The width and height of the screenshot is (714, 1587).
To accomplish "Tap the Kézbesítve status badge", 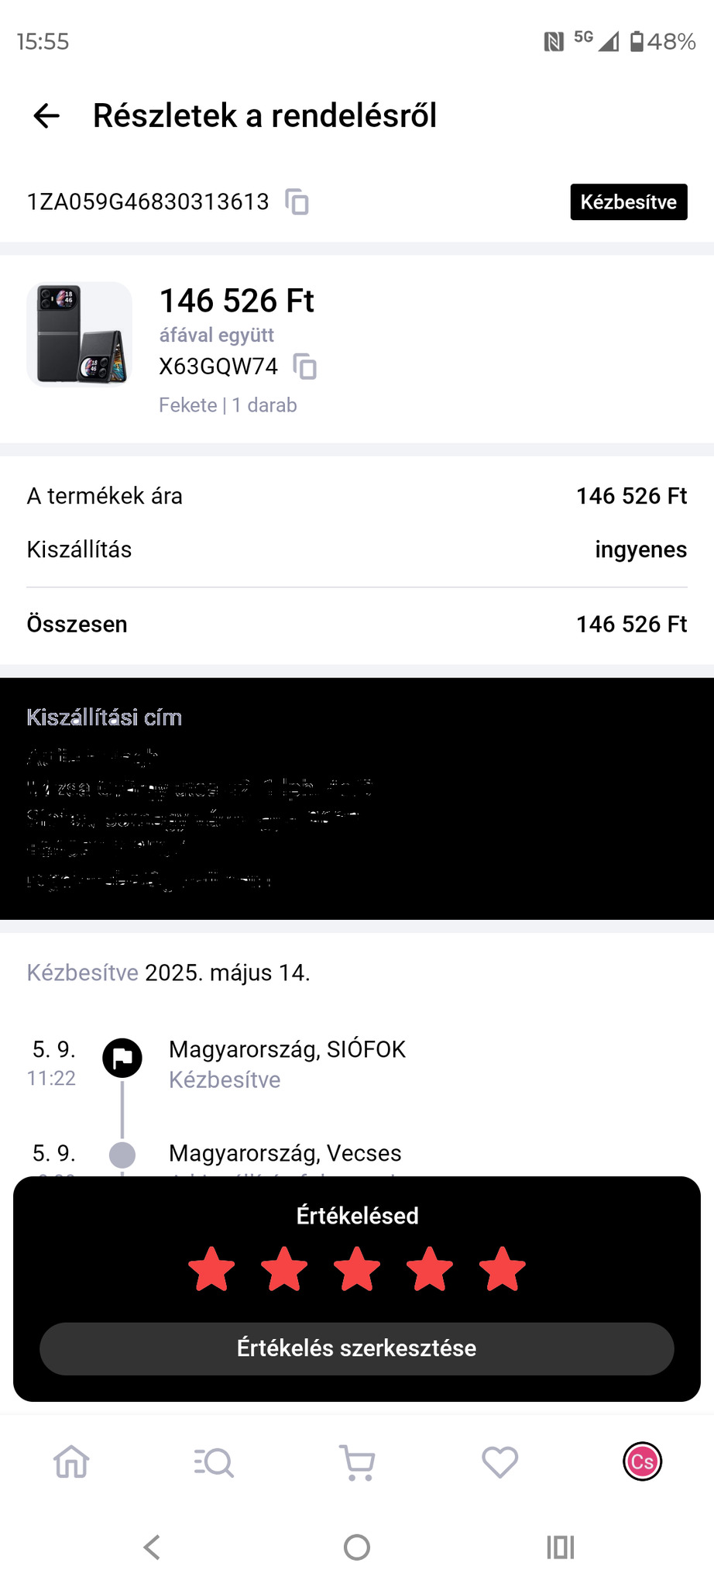I will 628,202.
